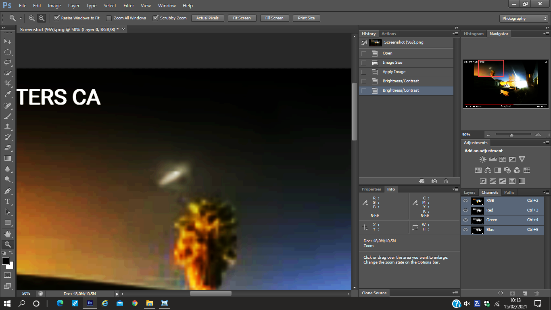Select the Eyedropper tool

coord(7,94)
